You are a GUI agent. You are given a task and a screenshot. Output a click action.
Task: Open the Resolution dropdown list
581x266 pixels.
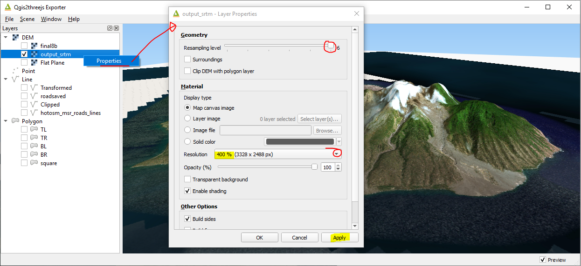point(336,154)
